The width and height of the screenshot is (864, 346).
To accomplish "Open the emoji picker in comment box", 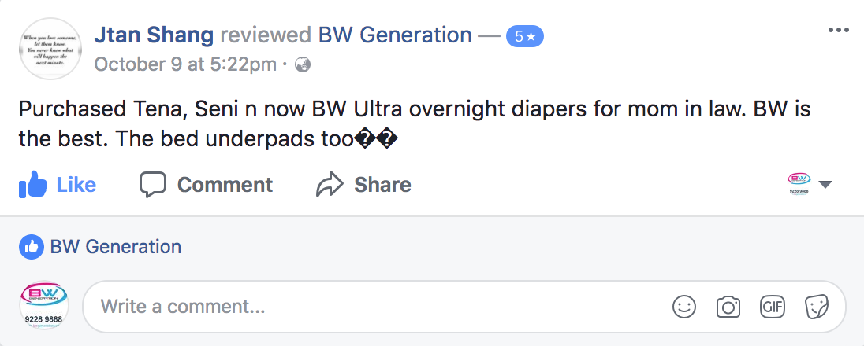I will [684, 306].
